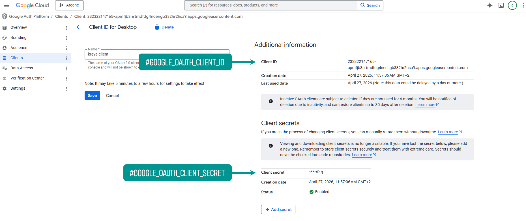Follow Learn more link about inactive clients
The image size is (526, 221).
(x=425, y=105)
